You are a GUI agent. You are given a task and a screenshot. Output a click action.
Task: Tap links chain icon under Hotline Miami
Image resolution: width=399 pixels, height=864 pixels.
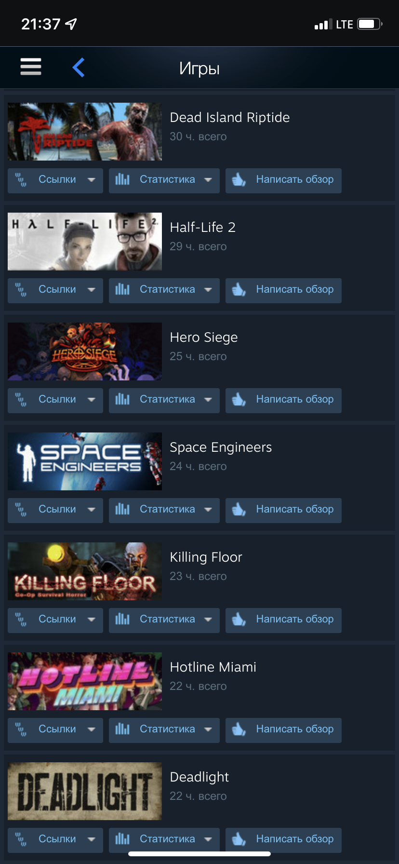pyautogui.click(x=21, y=729)
